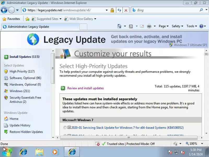Select Software, Optional (96) category
The height and width of the screenshot is (157, 209).
pyautogui.click(x=25, y=78)
